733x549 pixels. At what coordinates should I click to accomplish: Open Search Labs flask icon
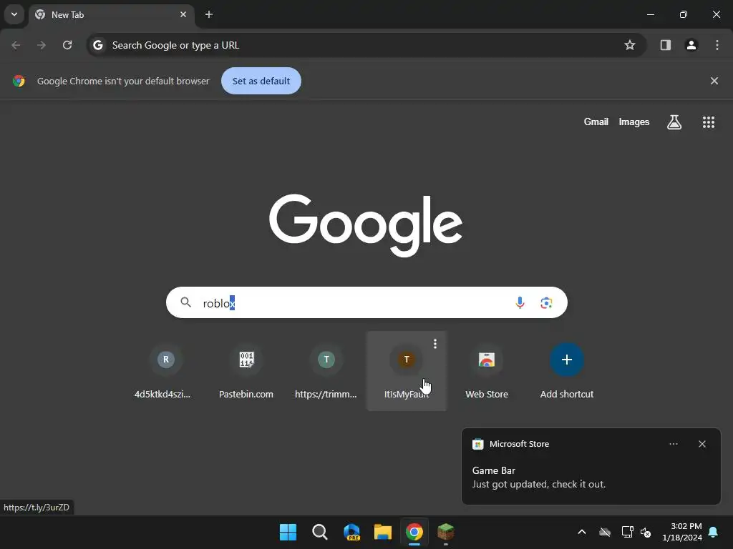click(674, 122)
